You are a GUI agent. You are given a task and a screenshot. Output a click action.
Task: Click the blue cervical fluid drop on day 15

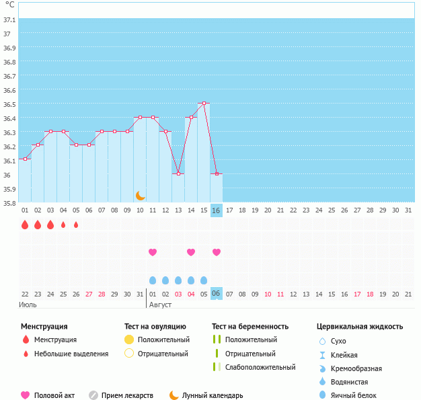[x=204, y=280]
